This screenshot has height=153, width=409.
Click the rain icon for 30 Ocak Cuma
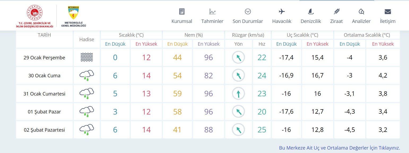tap(87, 75)
